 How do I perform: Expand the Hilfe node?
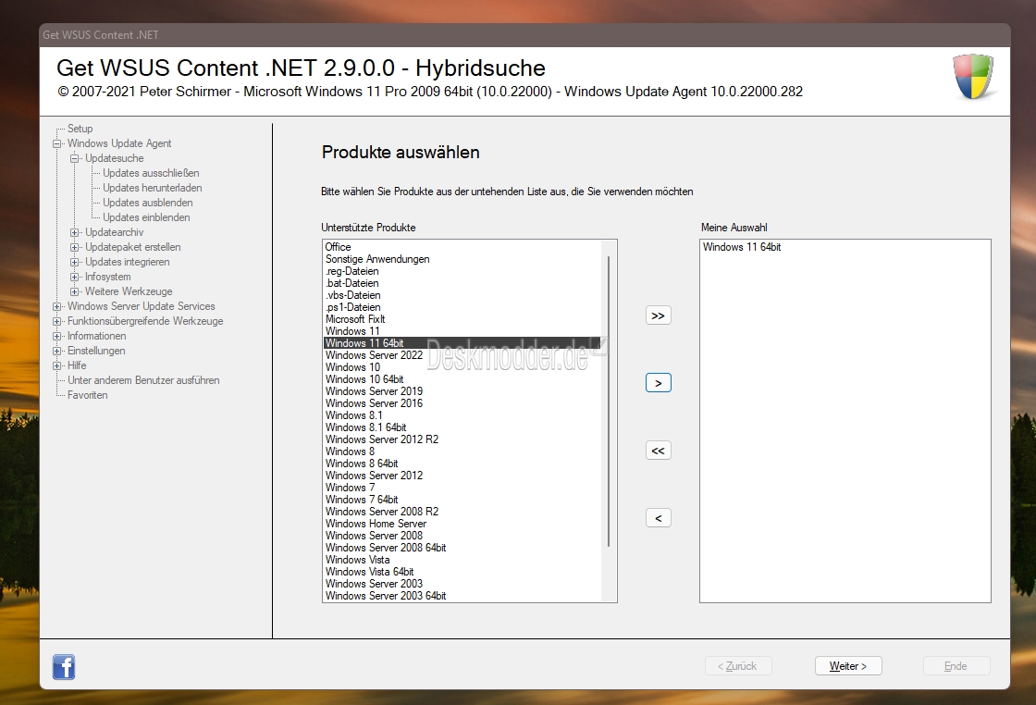[57, 365]
